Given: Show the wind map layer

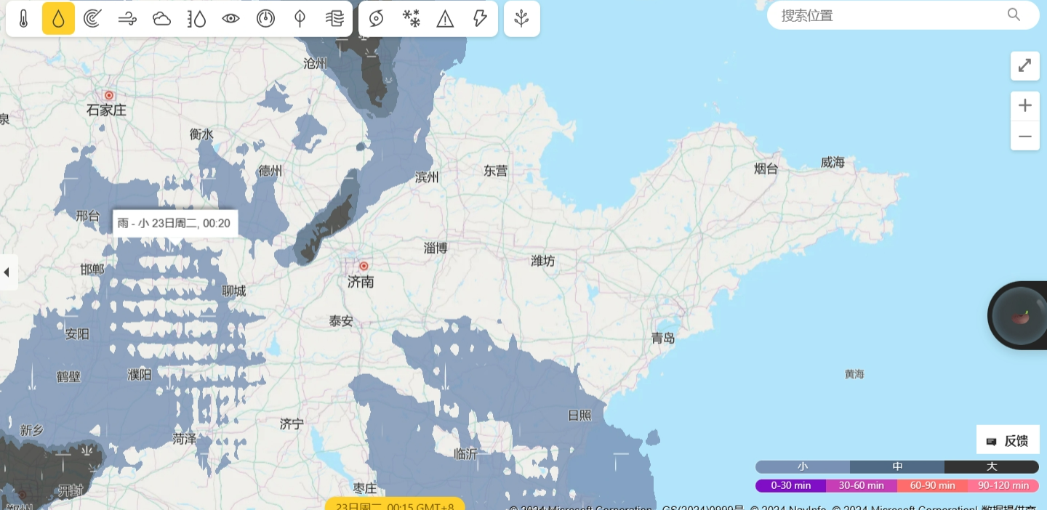Looking at the screenshot, I should 127,19.
